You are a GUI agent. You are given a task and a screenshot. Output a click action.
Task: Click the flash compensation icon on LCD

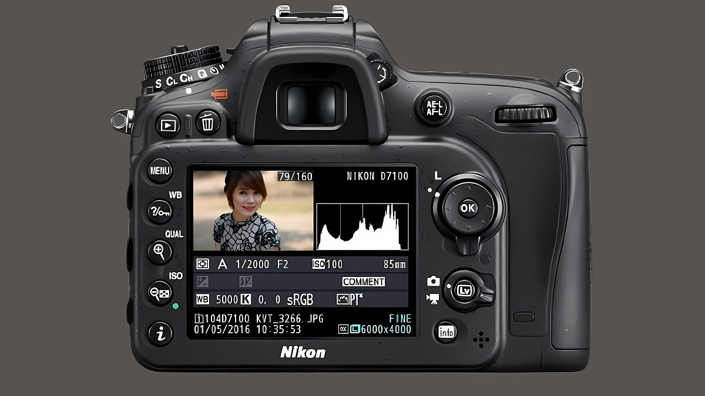click(x=246, y=282)
